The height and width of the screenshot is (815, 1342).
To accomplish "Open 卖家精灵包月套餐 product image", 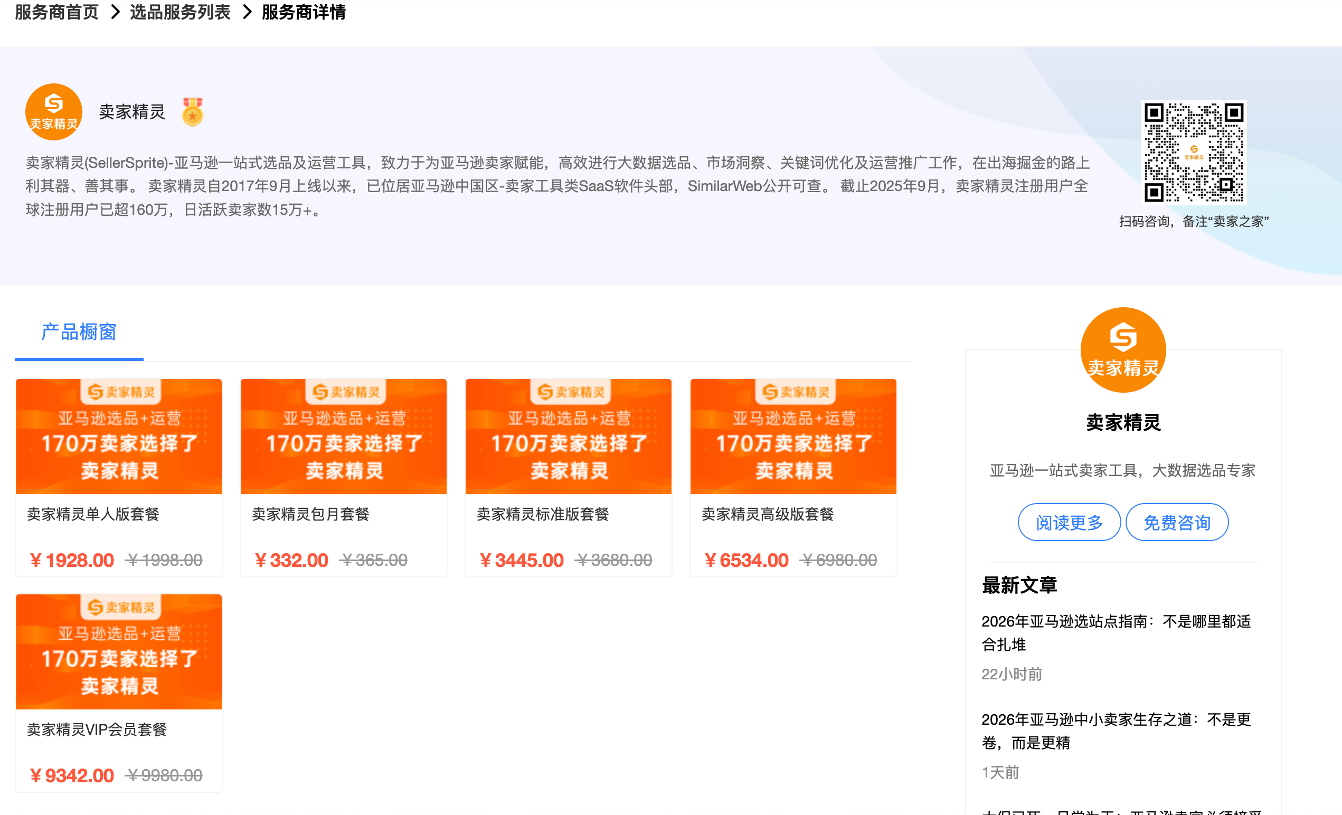I will 344,436.
